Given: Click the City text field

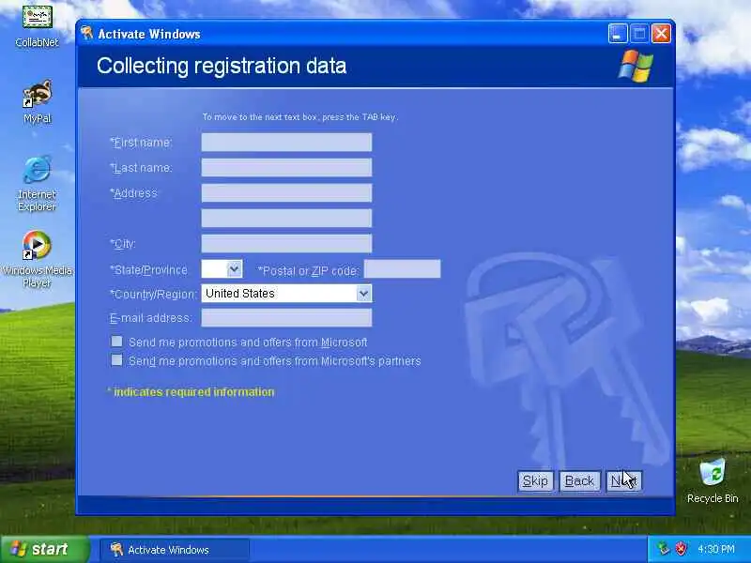Looking at the screenshot, I should (x=286, y=244).
